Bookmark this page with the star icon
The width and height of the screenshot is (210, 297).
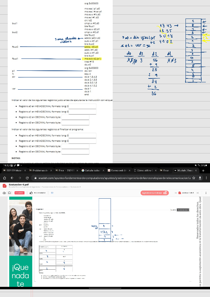coord(194,178)
